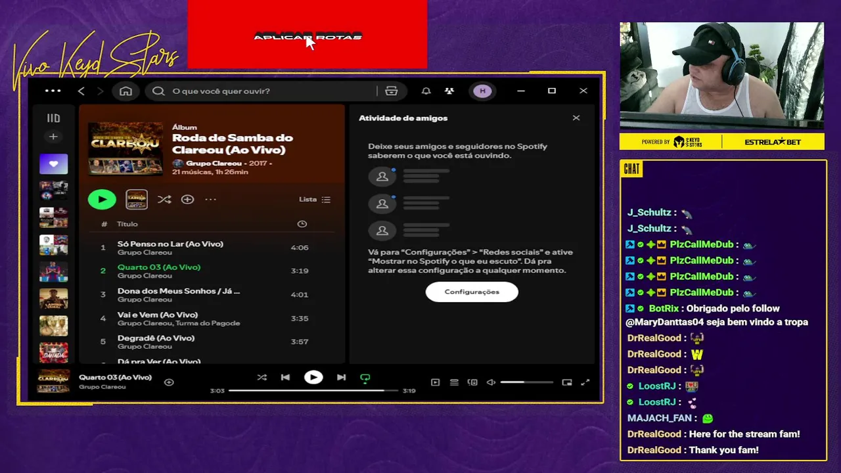Click 'Thank you fam!' chat message

pos(723,450)
